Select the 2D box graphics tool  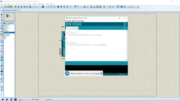tap(2, 57)
